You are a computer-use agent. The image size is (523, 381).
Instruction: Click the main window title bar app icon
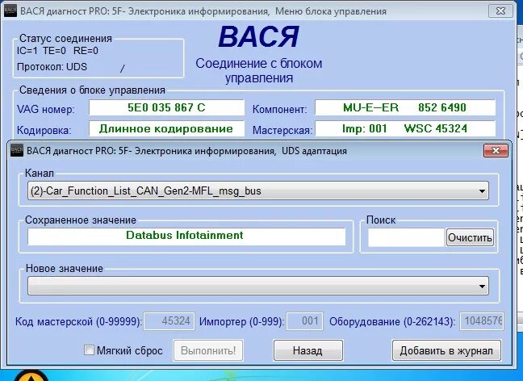click(x=10, y=11)
